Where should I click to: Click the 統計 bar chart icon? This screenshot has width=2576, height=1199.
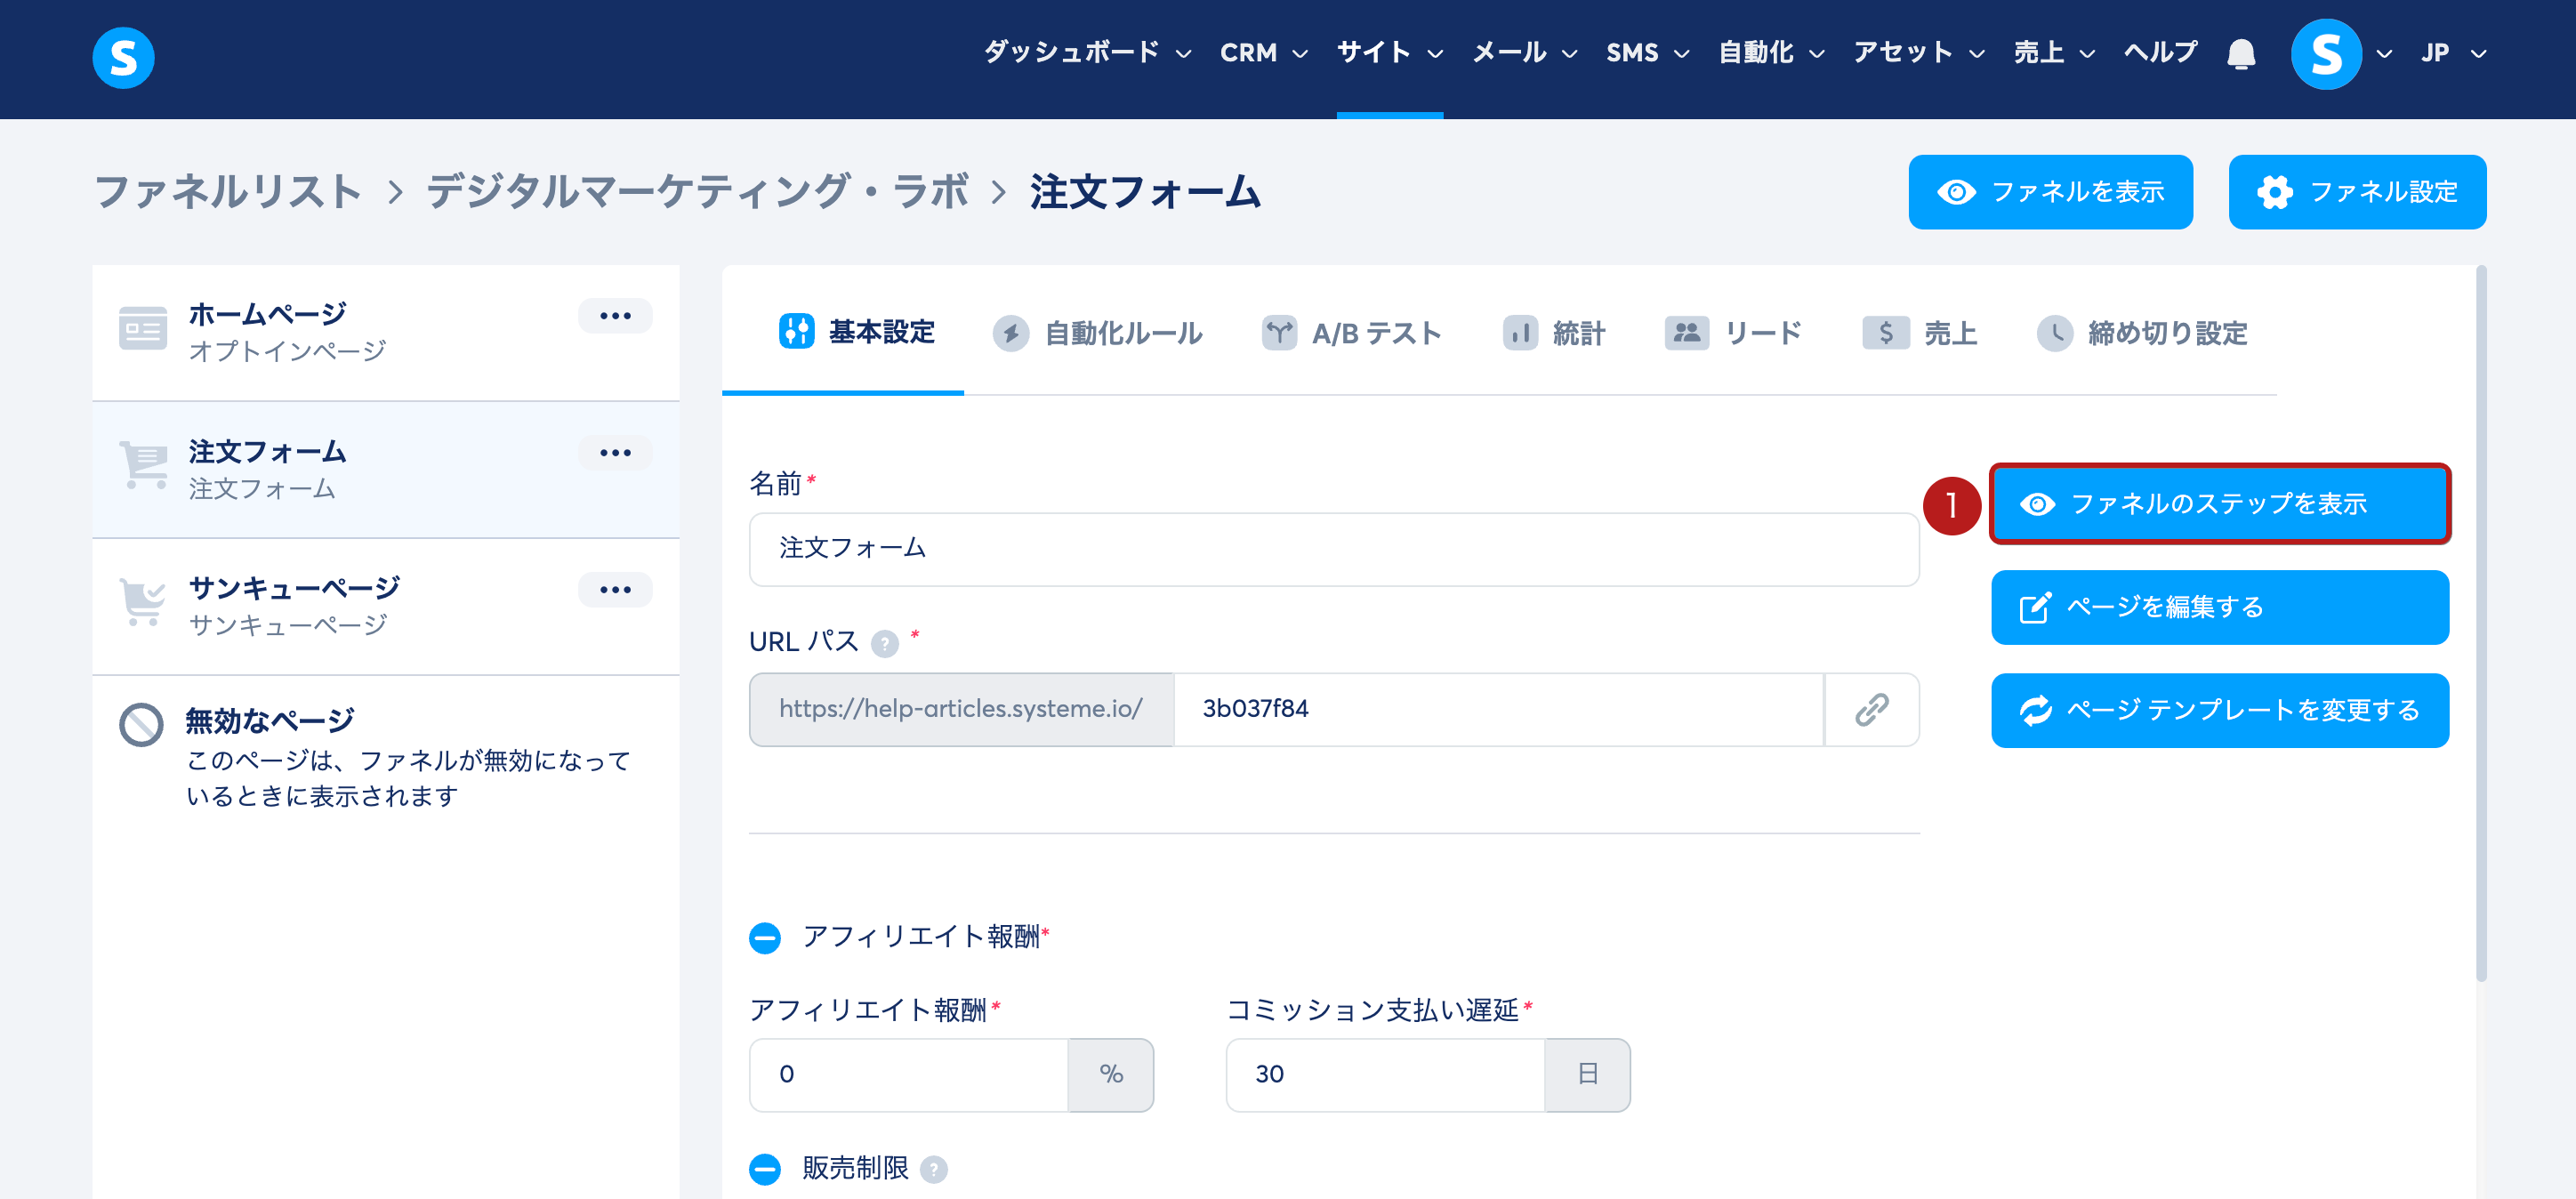1520,332
